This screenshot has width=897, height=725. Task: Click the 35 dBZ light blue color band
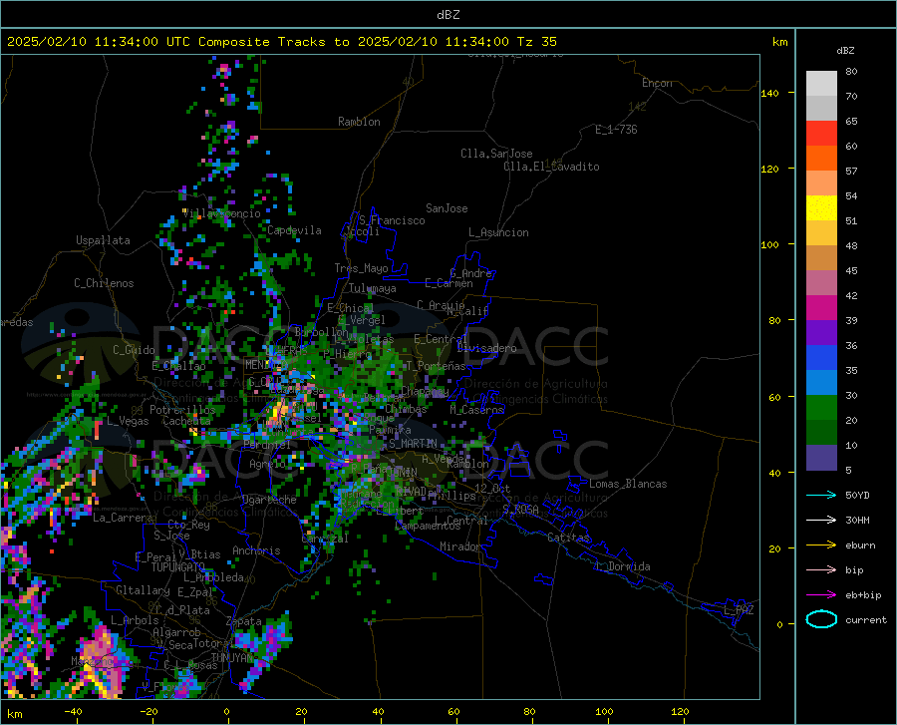(x=821, y=382)
